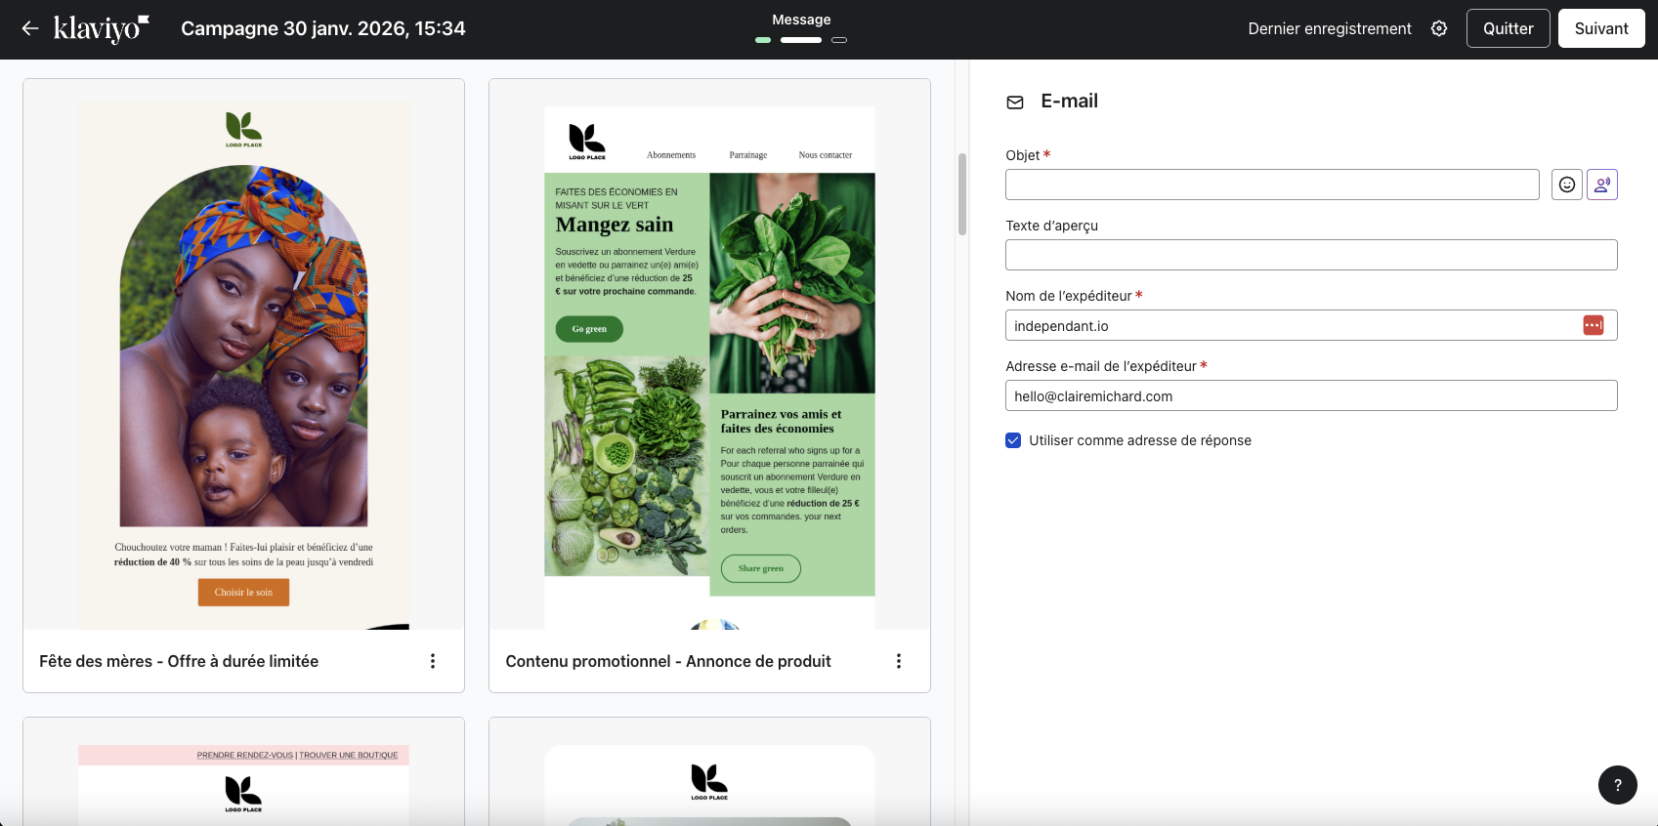Open the help question mark button

[1617, 785]
